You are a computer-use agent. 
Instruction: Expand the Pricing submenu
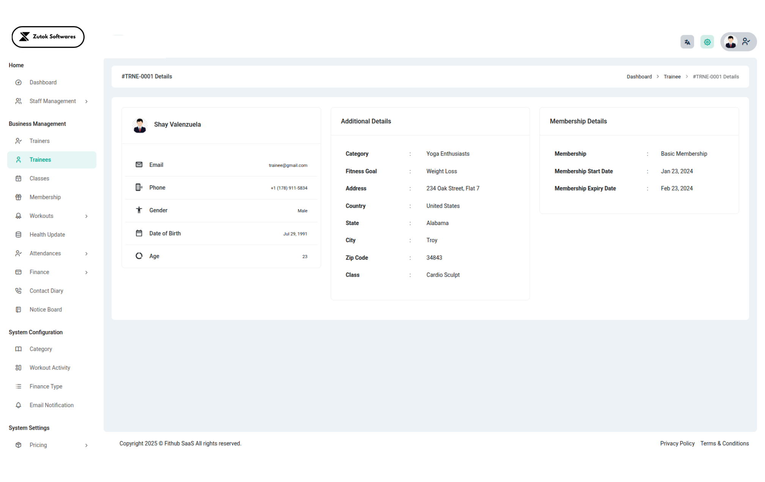tap(87, 445)
